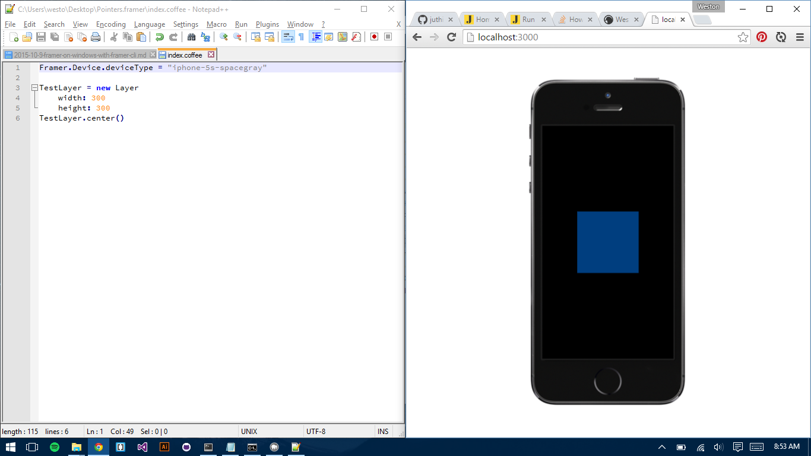Toggle the indent guide toolbar button

tap(315, 37)
